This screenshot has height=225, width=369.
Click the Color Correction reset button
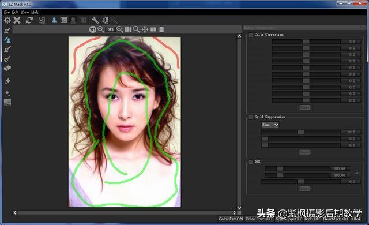[305, 107]
